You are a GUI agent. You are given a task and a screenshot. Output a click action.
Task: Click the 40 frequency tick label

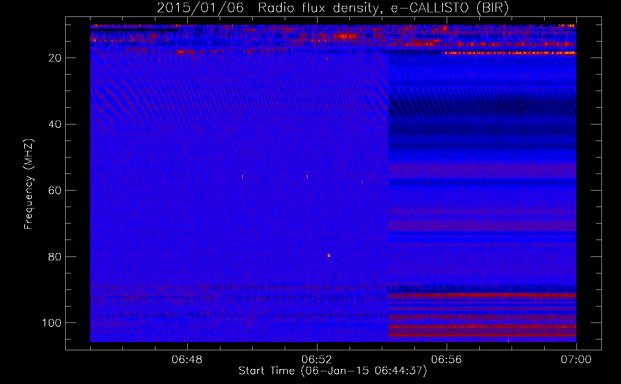coord(55,124)
